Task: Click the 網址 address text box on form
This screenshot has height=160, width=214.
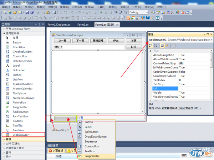Action: click(93, 47)
